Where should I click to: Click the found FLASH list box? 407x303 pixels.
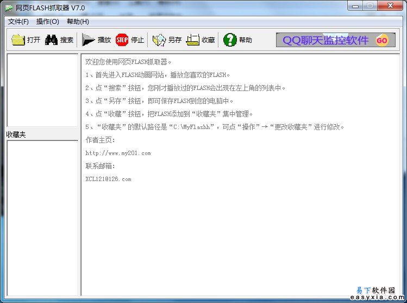click(42, 90)
